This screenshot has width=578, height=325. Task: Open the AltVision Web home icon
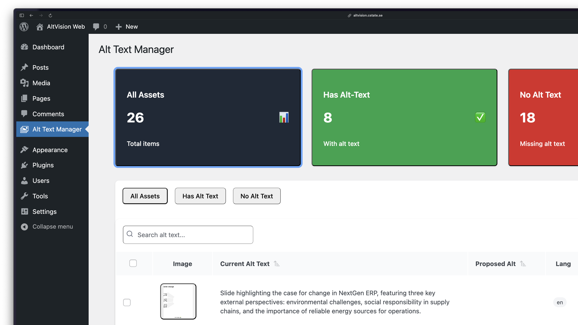(40, 27)
